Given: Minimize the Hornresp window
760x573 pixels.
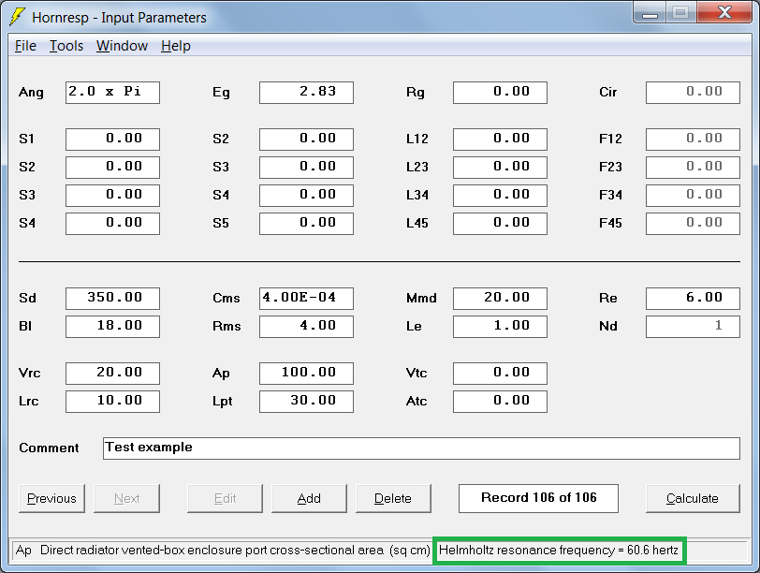Looking at the screenshot, I should tap(650, 13).
